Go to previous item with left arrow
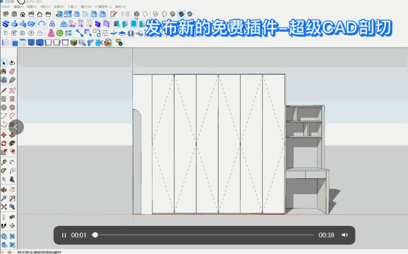The width and height of the screenshot is (408, 254). tap(16, 127)
